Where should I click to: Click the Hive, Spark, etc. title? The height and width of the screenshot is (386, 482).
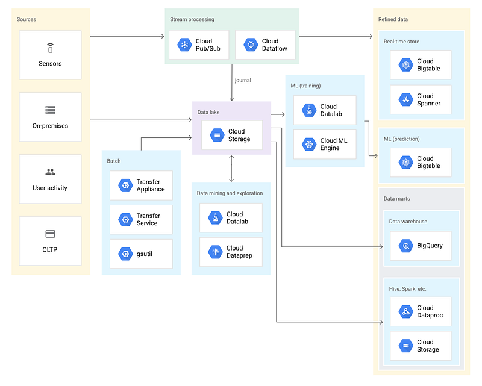pyautogui.click(x=407, y=289)
